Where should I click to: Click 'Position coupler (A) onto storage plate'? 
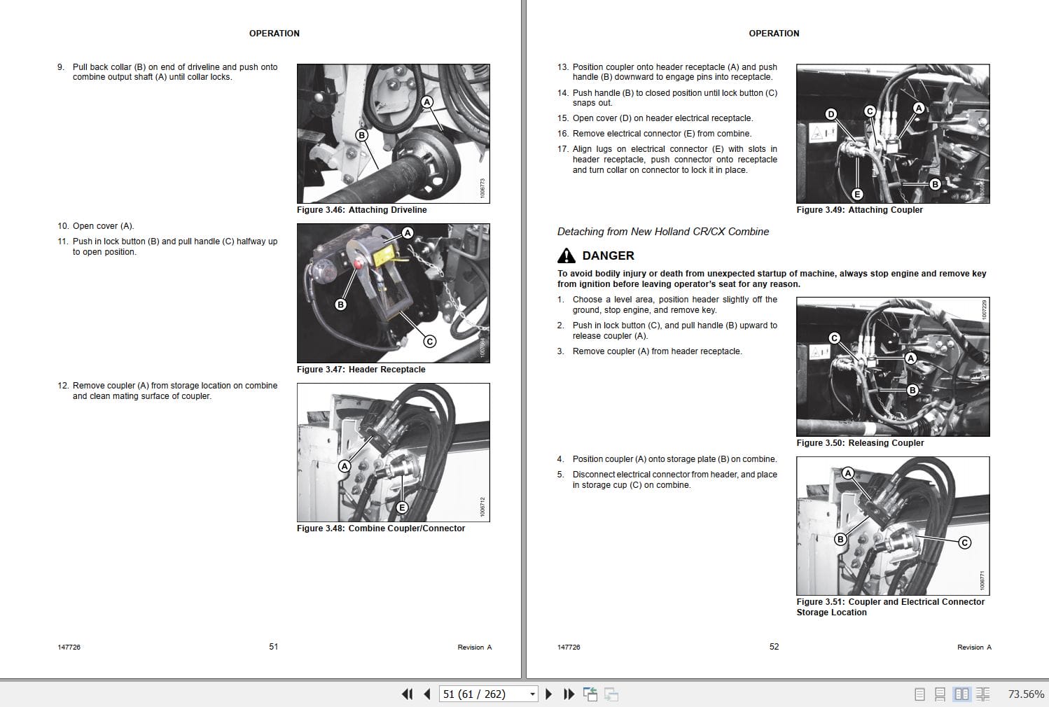coord(674,459)
